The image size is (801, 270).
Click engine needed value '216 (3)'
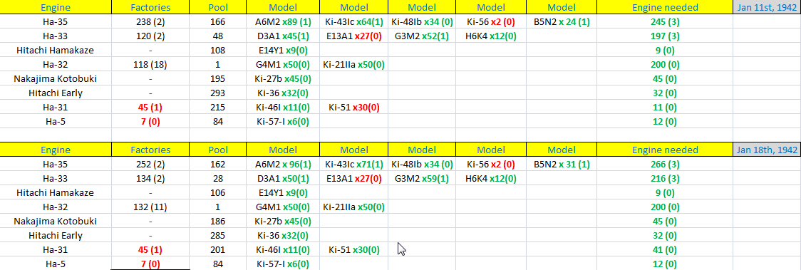click(x=665, y=179)
